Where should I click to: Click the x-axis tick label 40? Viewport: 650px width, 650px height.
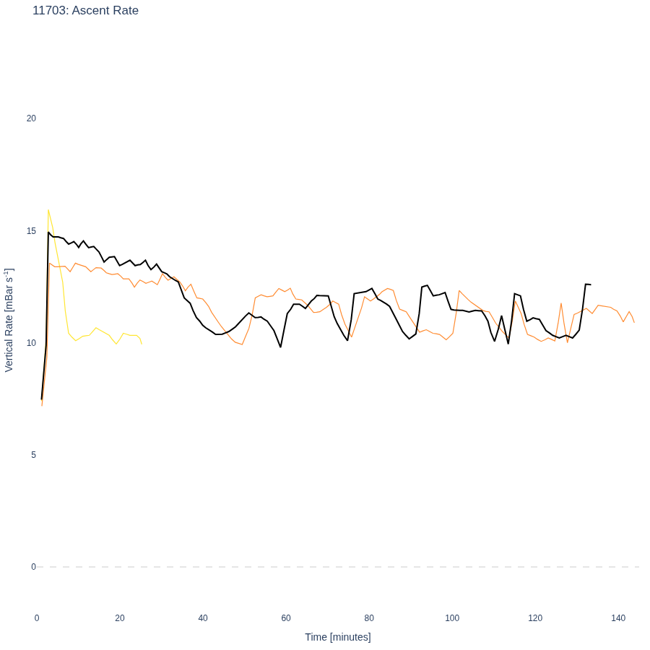[x=203, y=618]
